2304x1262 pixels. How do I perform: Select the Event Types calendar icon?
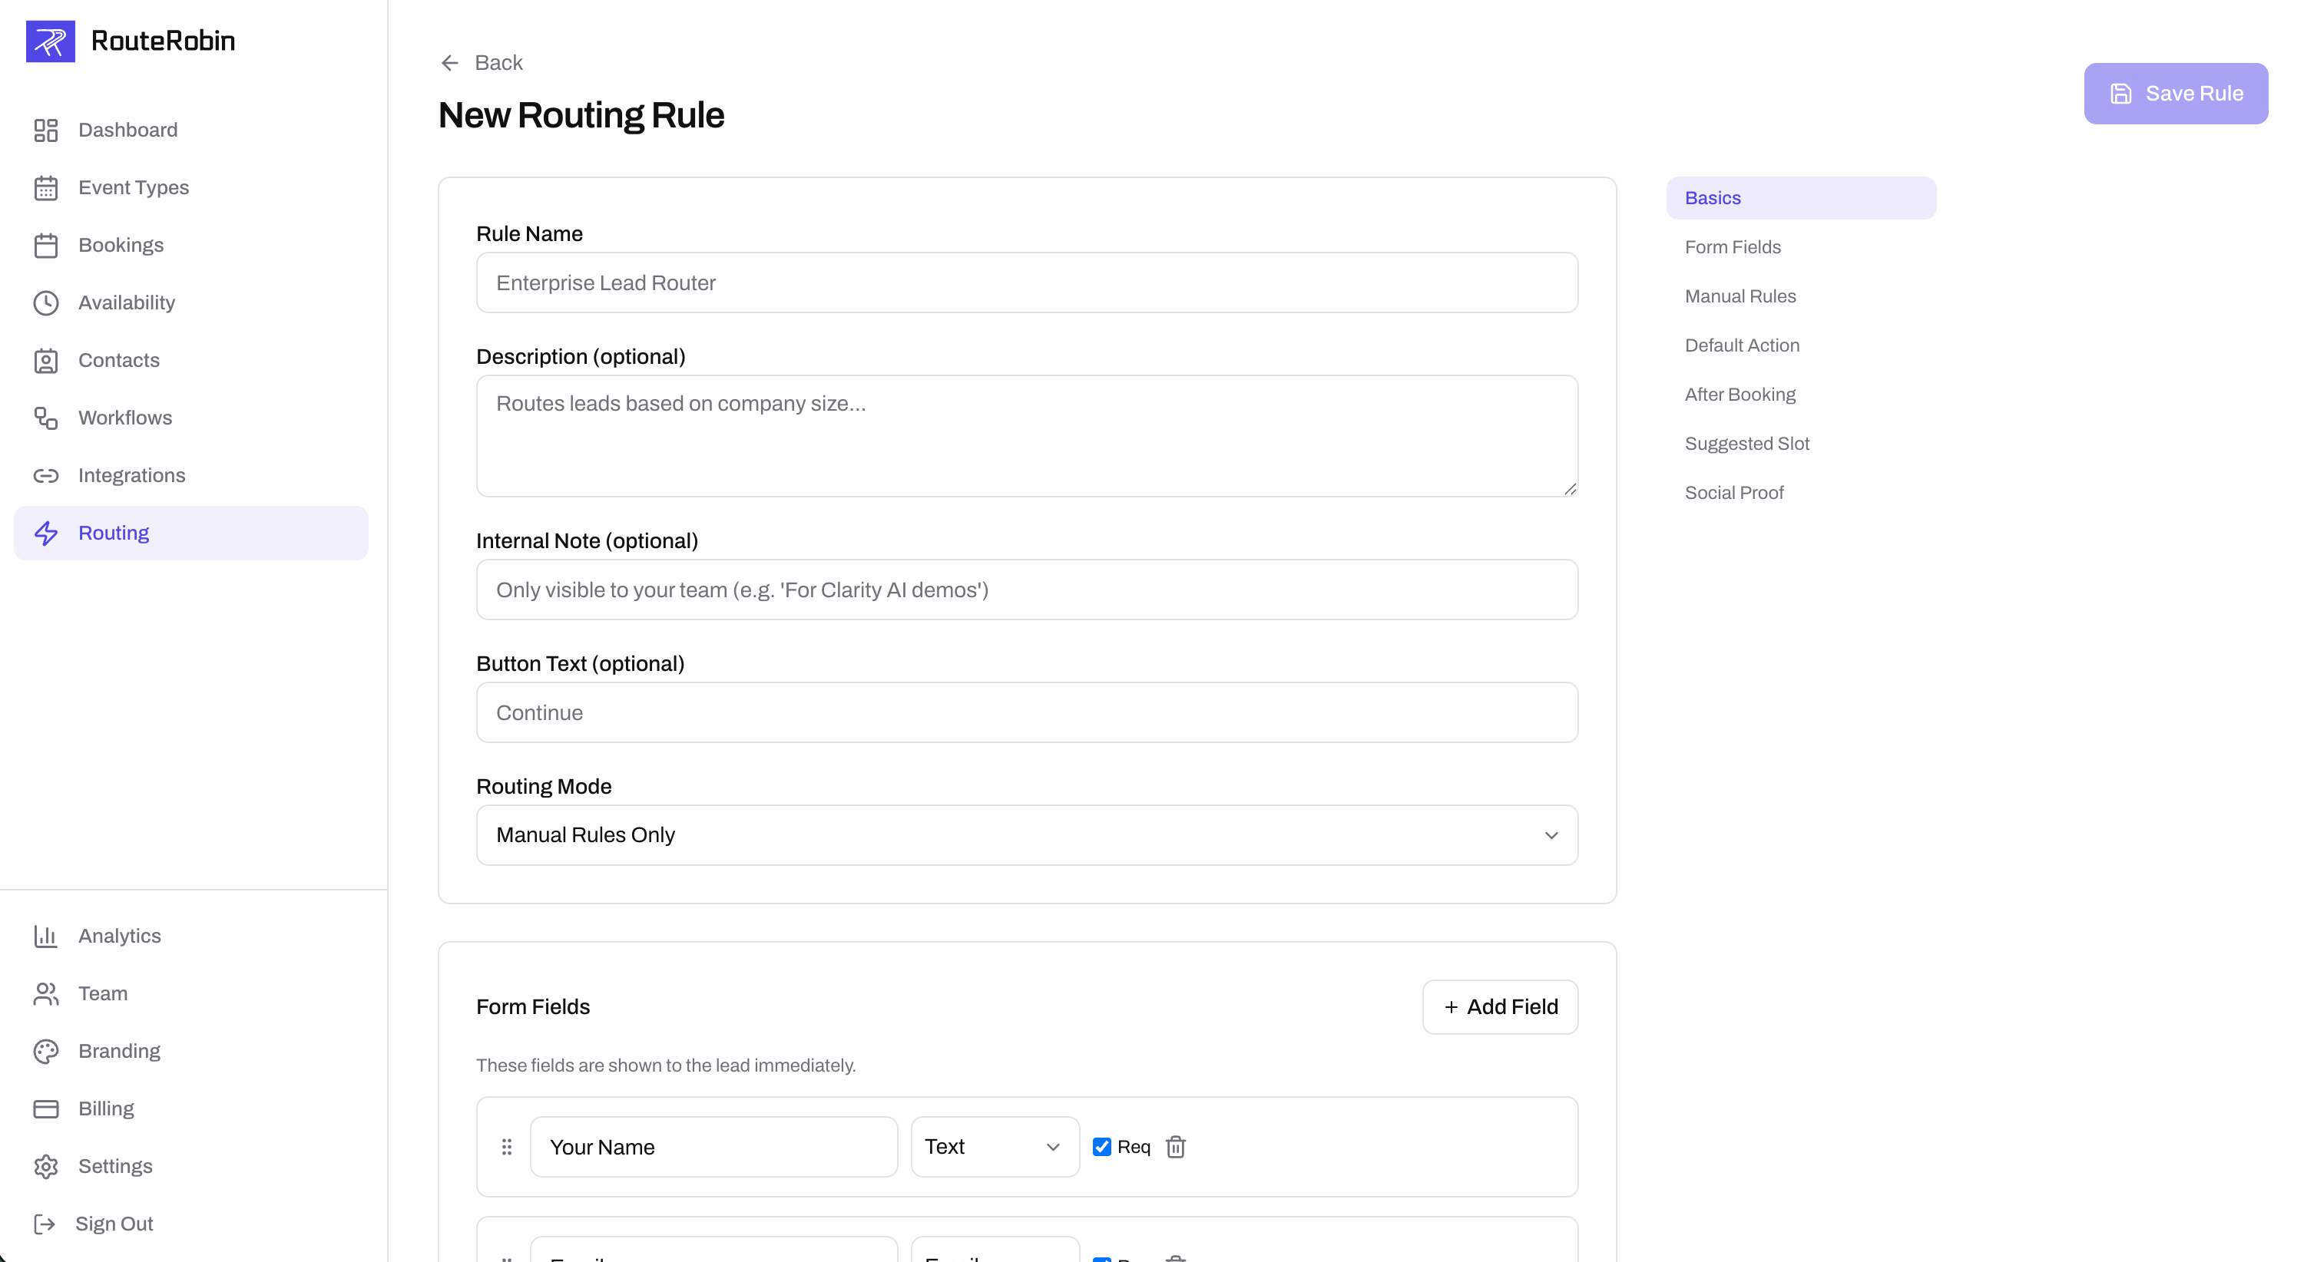[47, 187]
